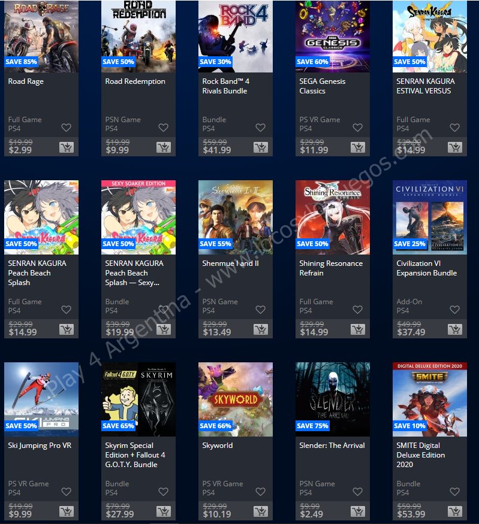Viewport: 479px width, 524px height.
Task: Open the Rock Band 4 cover image
Action: [236, 36]
